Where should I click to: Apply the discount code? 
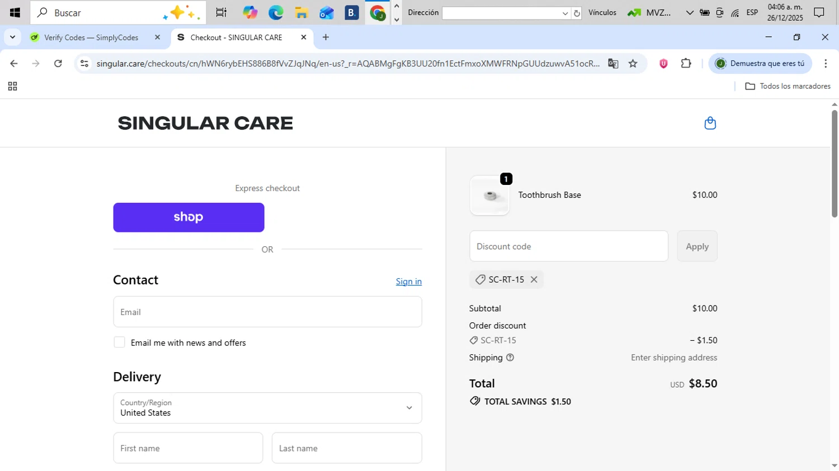click(x=697, y=246)
